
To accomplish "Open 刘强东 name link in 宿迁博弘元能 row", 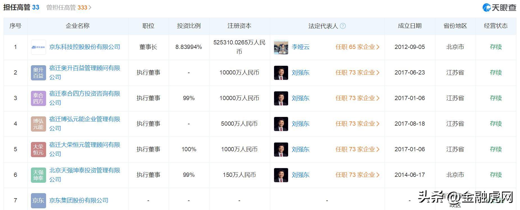I will (x=300, y=124).
